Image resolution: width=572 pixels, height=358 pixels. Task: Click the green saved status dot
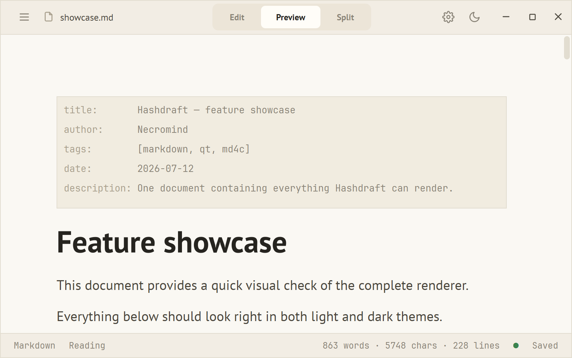516,346
